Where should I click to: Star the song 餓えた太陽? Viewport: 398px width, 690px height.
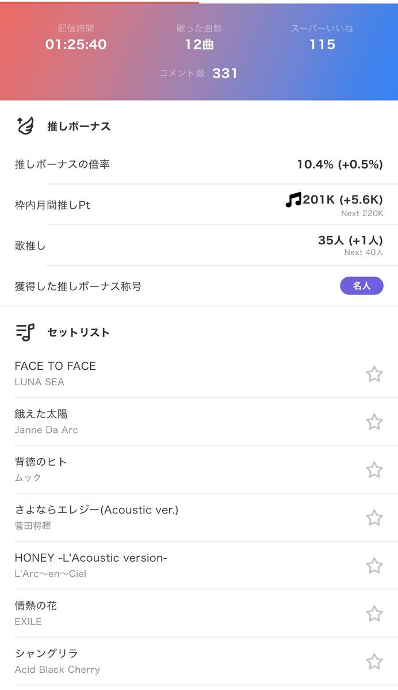click(374, 421)
